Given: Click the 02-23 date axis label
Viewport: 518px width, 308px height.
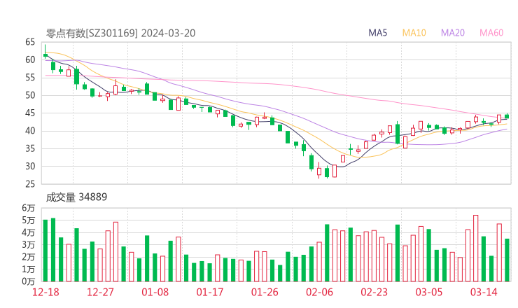Looking at the screenshot, I should click(374, 292).
